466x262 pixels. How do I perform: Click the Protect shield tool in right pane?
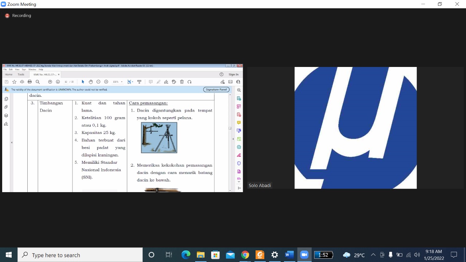click(239, 163)
